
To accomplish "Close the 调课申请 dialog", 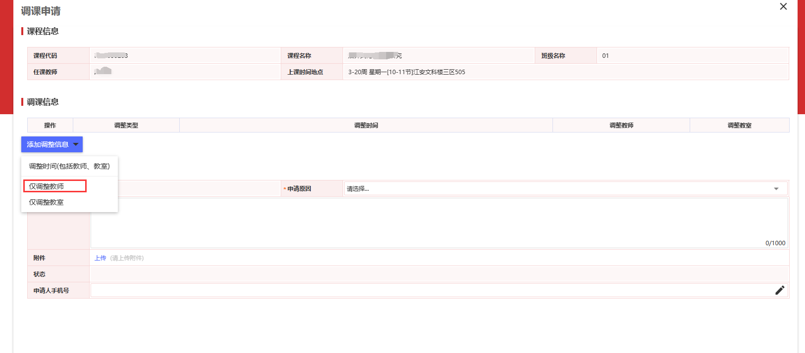I will (x=783, y=6).
